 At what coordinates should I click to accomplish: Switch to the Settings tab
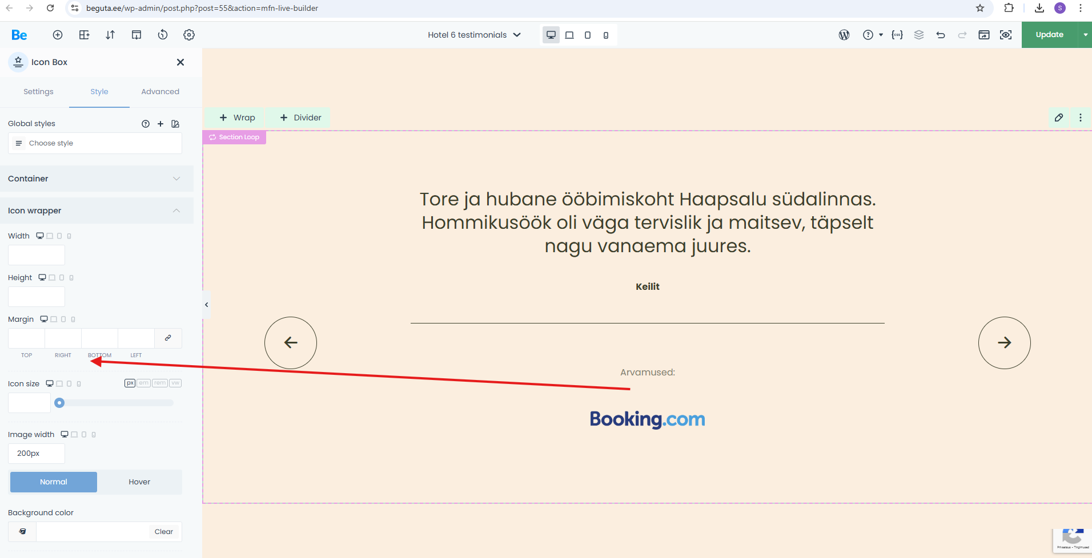pos(38,92)
